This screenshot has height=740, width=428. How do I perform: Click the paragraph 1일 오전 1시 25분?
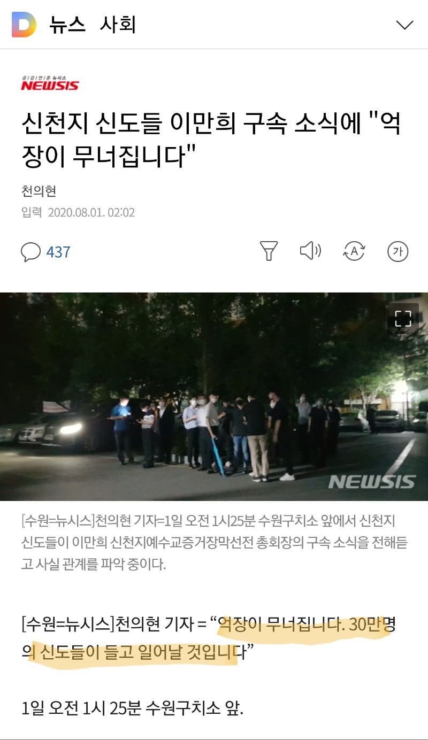(x=133, y=709)
